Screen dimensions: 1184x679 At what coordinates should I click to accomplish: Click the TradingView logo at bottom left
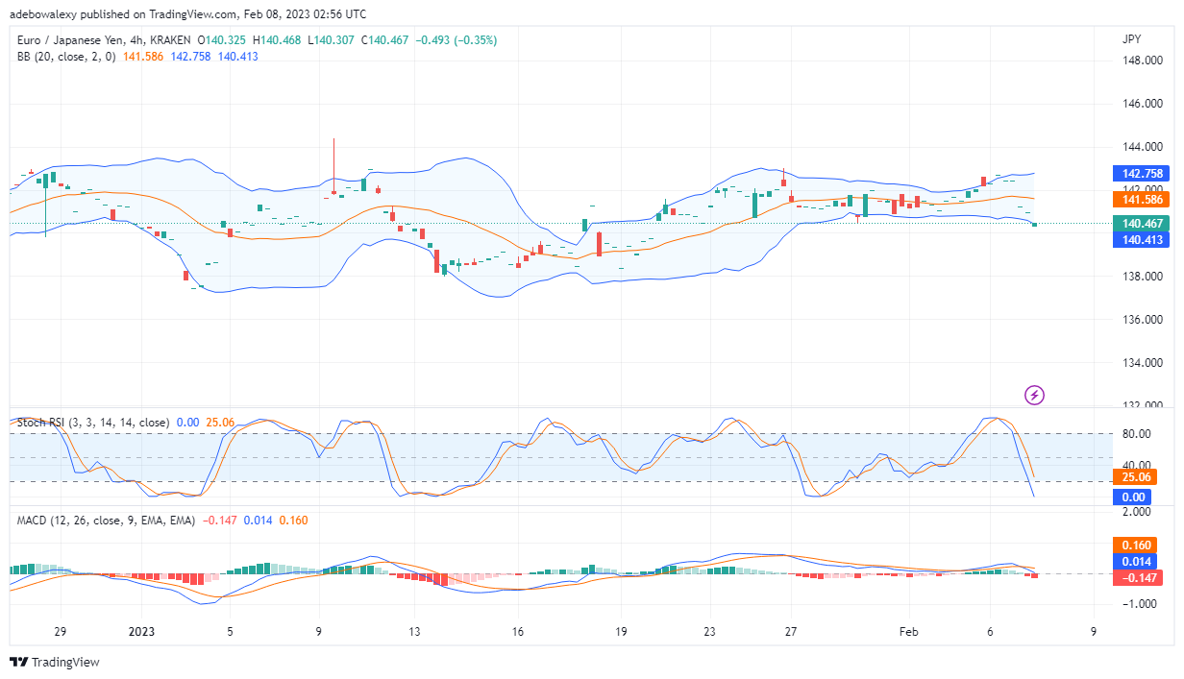point(54,663)
